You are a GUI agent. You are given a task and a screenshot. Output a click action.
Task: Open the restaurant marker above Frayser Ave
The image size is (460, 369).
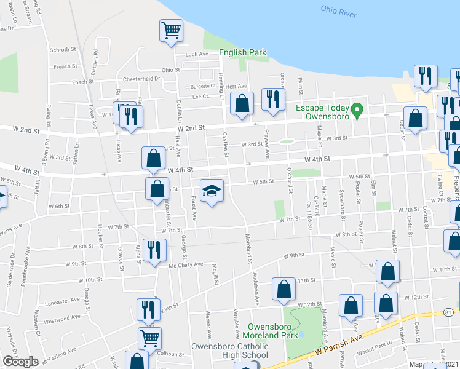coord(272,100)
